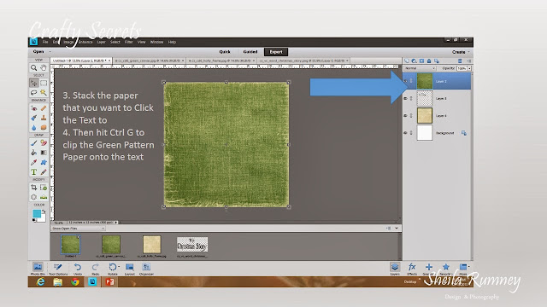This screenshot has height=307, width=547.
Task: Select the Hand tool
Action: pyautogui.click(x=44, y=67)
